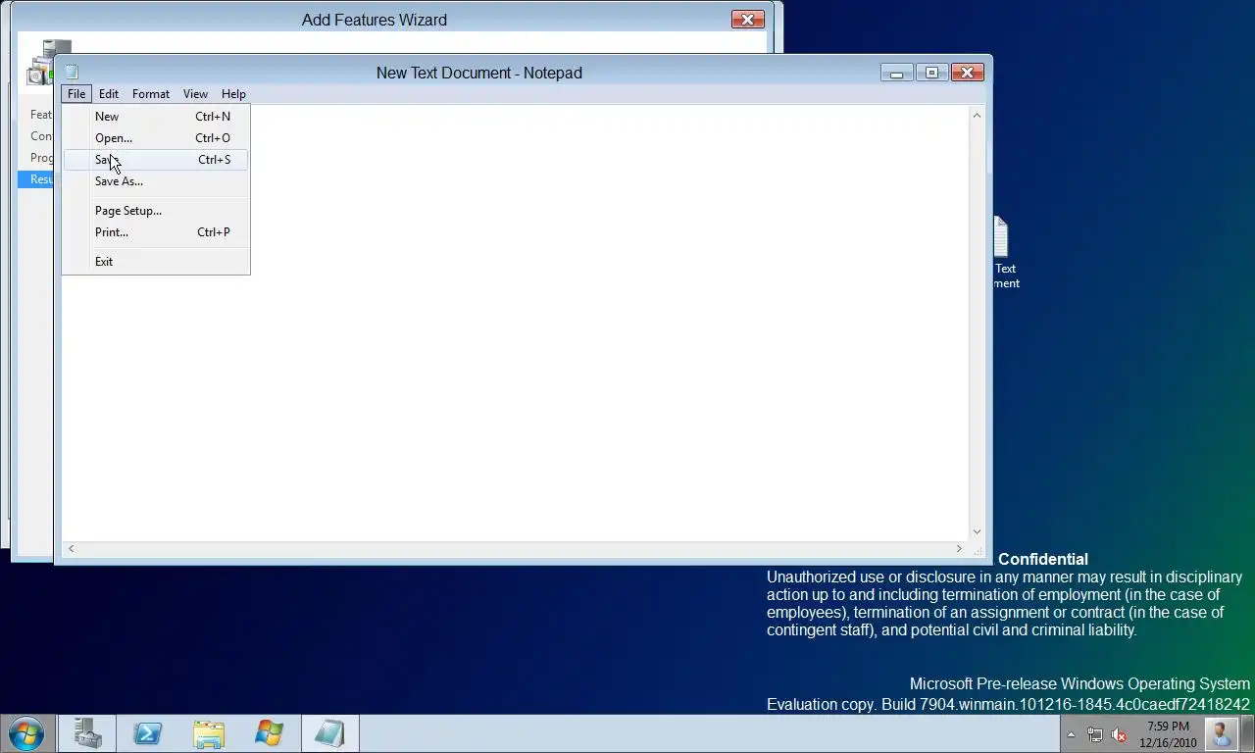Show hidden system tray icons
This screenshot has width=1255, height=753.
1071,734
